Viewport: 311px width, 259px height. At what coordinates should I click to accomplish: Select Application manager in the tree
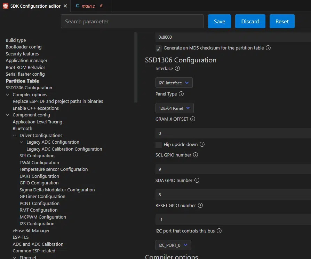(x=26, y=60)
